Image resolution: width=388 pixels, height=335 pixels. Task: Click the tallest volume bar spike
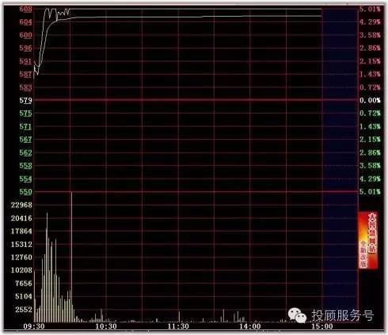tap(71, 256)
